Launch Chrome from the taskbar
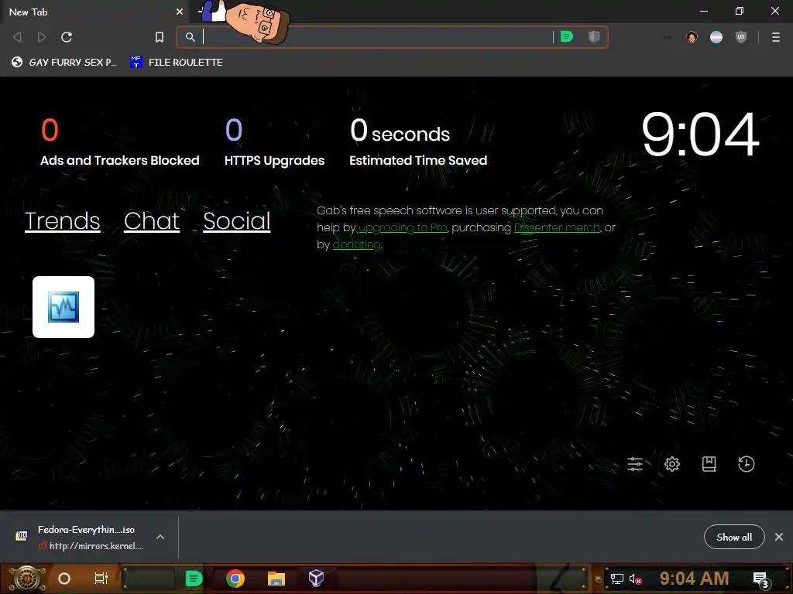 coord(235,579)
